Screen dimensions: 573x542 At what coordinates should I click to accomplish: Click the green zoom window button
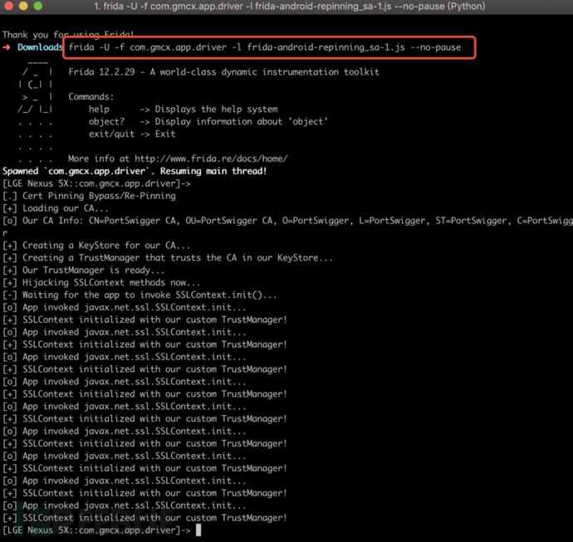click(37, 6)
